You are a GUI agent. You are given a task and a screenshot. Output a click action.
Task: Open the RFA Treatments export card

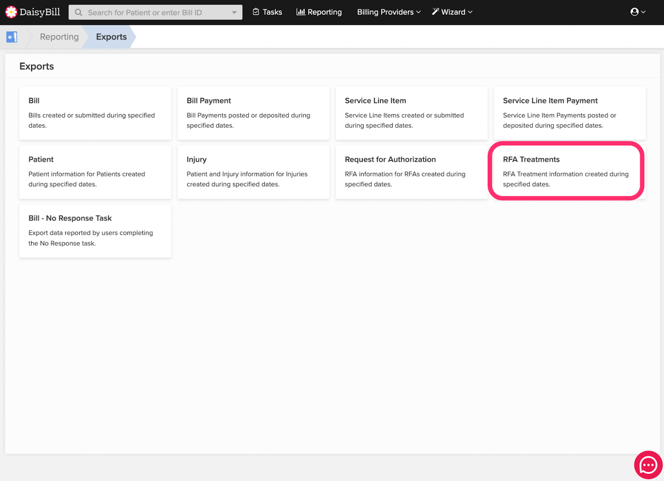pos(569,172)
